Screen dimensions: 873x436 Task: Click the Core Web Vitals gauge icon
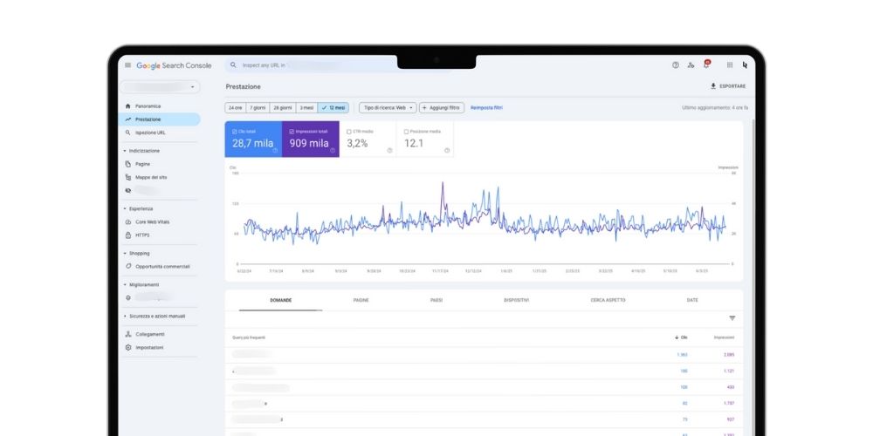pos(128,221)
